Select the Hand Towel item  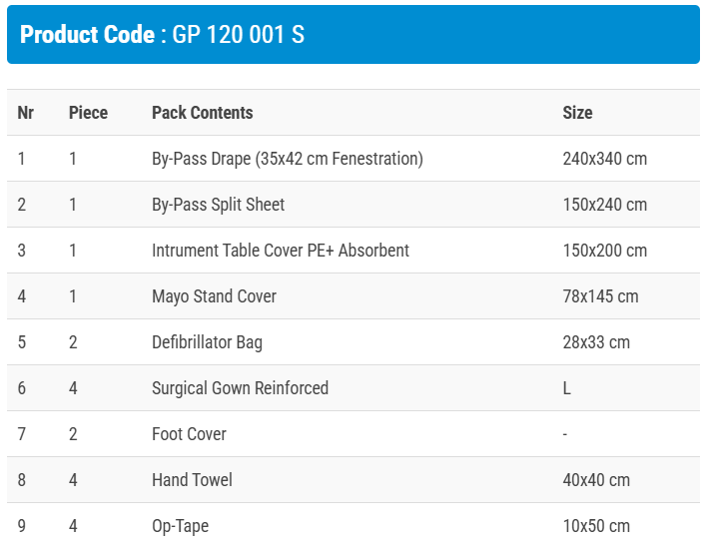click(192, 480)
